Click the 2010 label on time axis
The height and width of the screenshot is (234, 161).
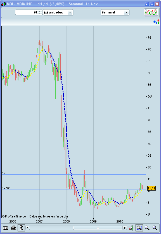point(120,221)
